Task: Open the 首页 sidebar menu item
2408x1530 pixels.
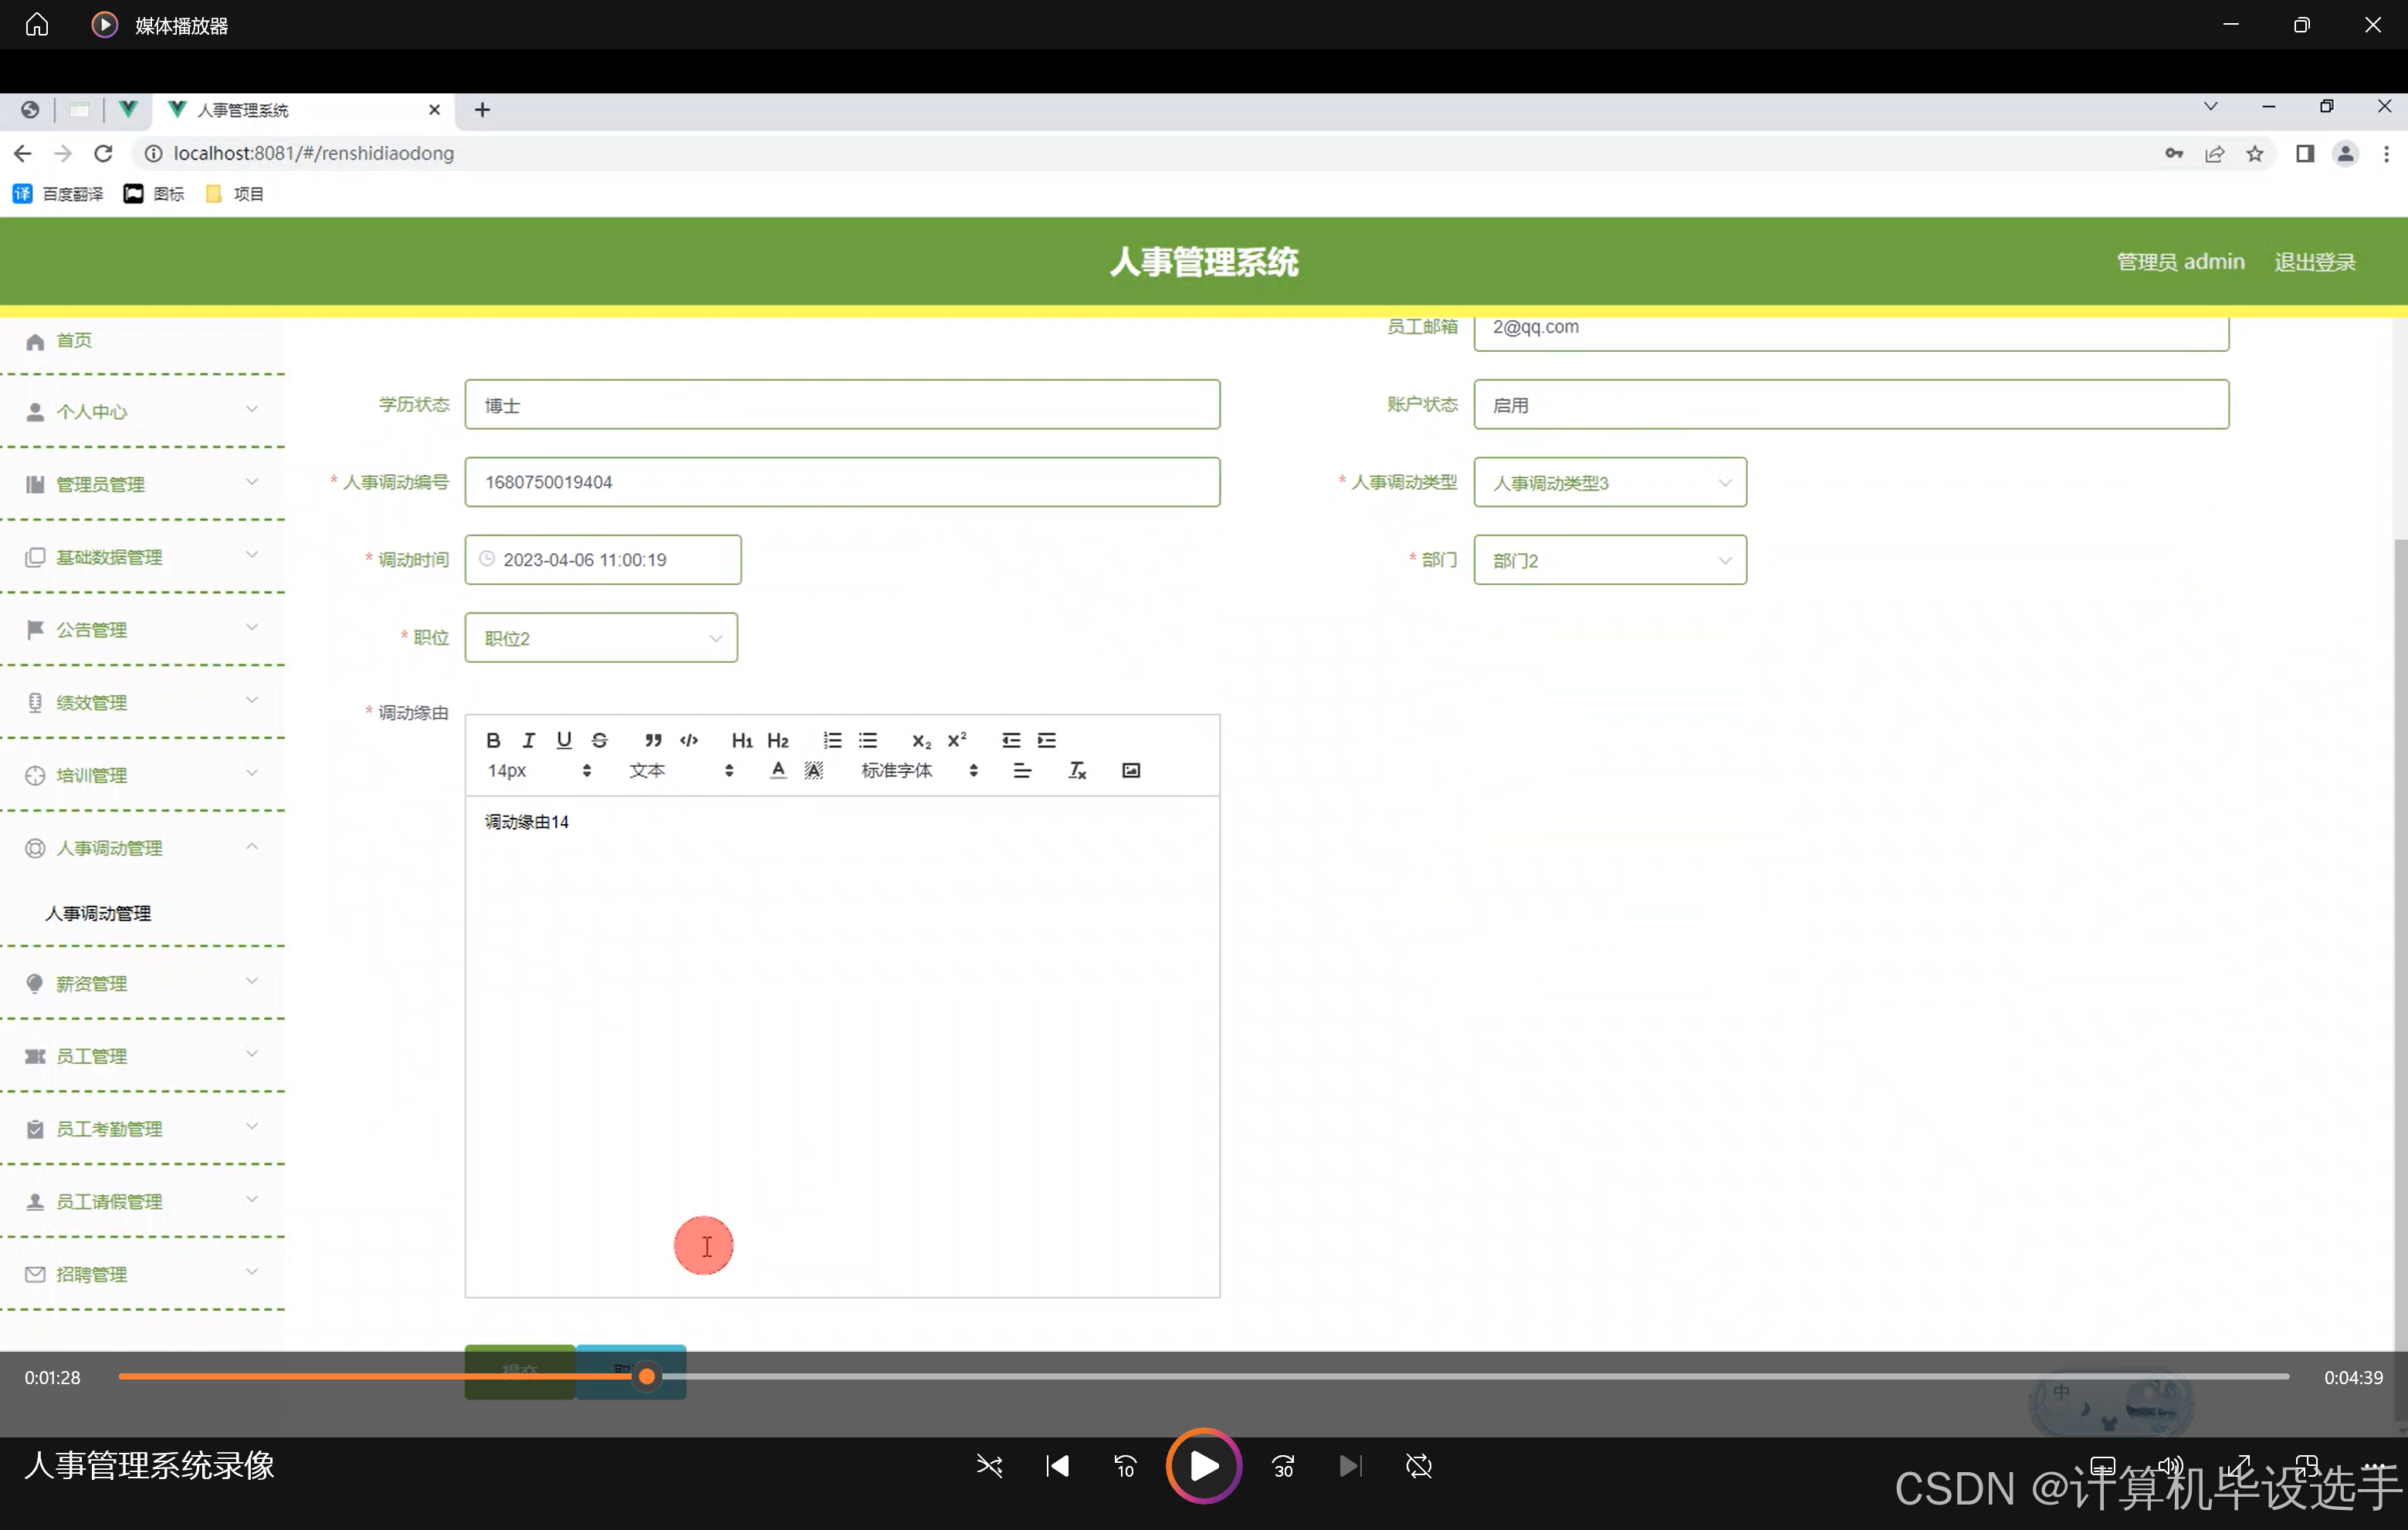Action: [74, 341]
